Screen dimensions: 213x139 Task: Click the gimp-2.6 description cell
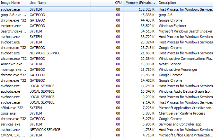(165, 15)
